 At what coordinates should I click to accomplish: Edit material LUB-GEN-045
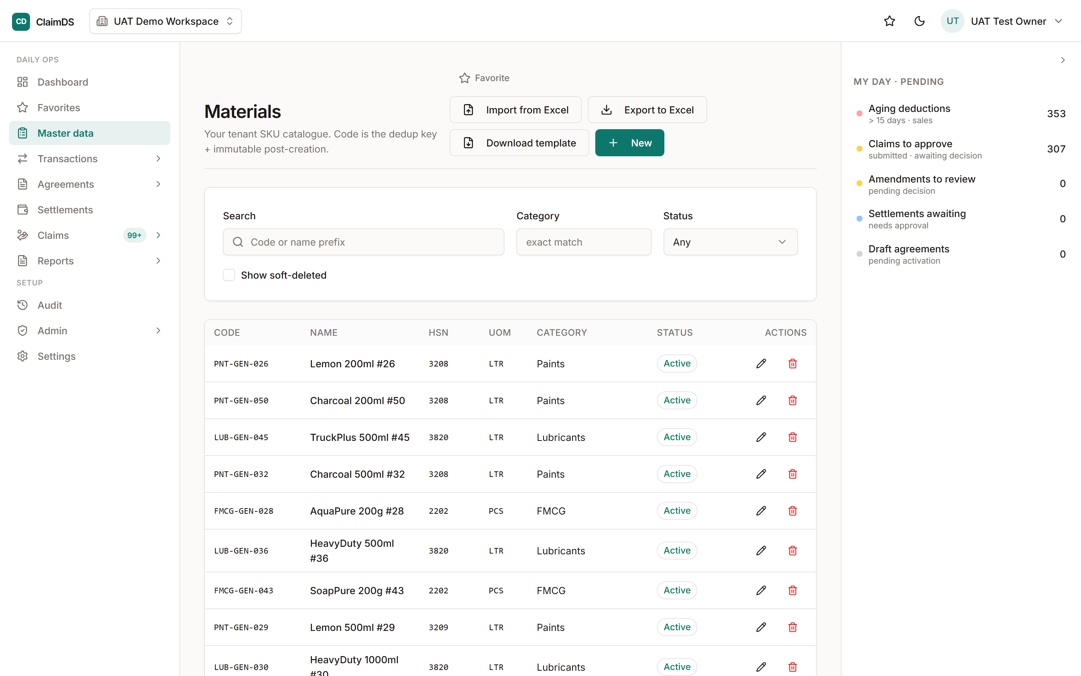coord(761,437)
